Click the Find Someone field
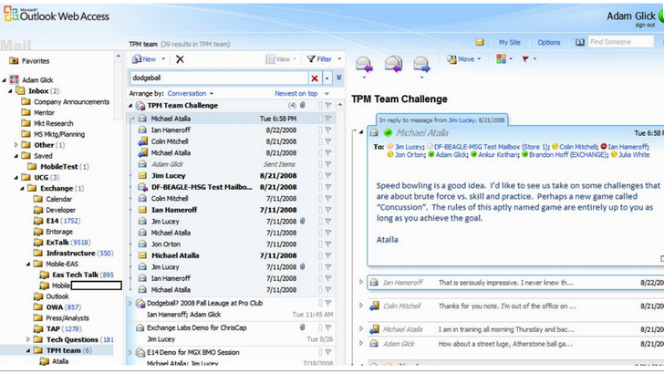Screen dimensions: 664x374 (621, 42)
